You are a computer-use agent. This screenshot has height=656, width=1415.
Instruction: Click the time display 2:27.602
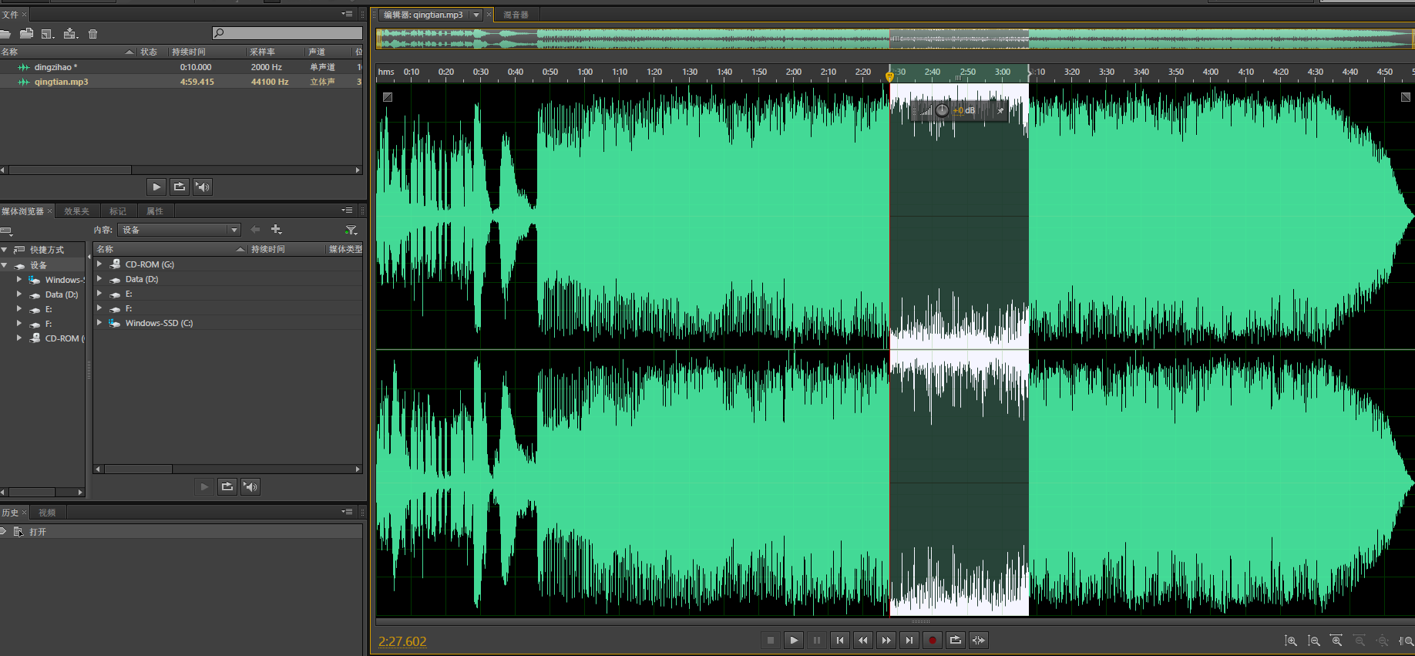(x=402, y=641)
